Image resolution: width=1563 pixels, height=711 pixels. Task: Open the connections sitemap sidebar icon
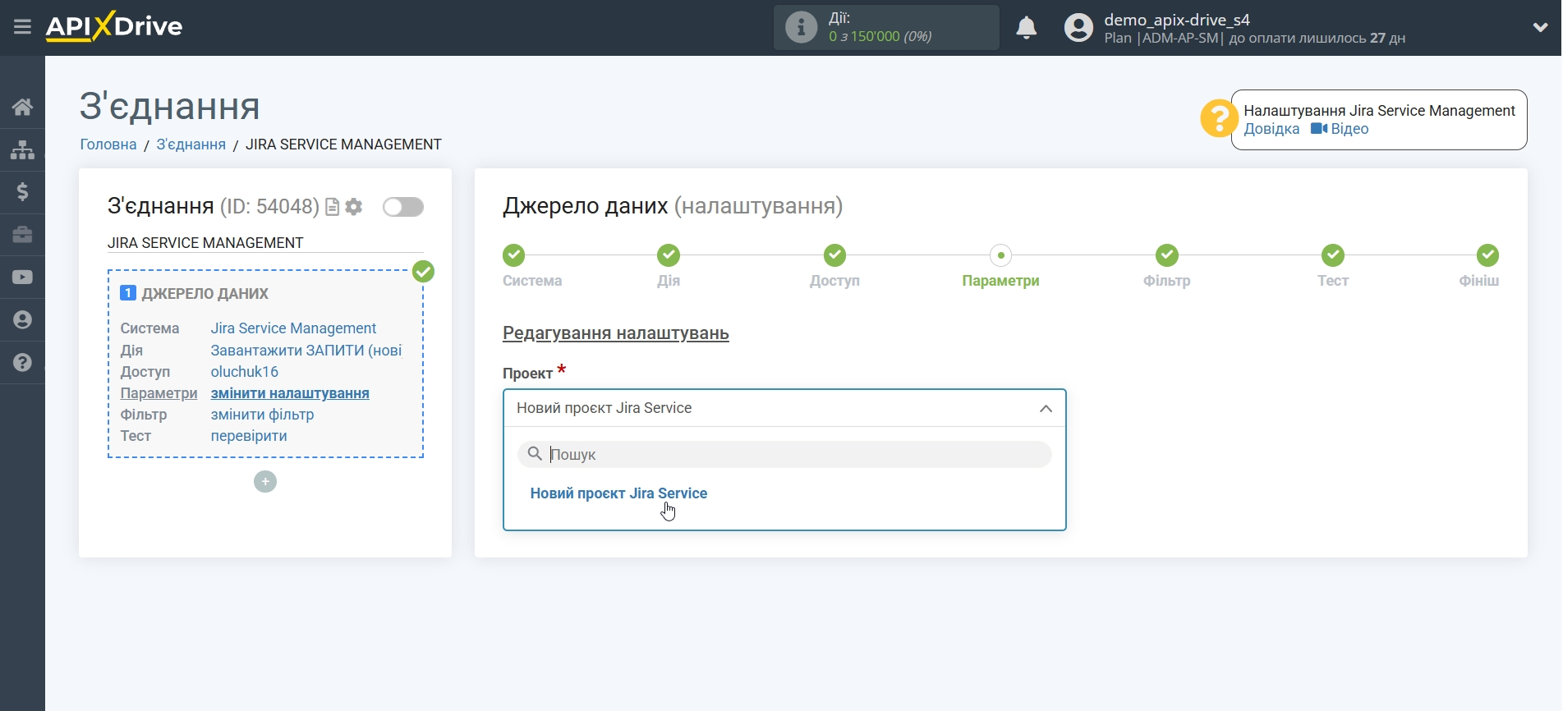pyautogui.click(x=22, y=149)
